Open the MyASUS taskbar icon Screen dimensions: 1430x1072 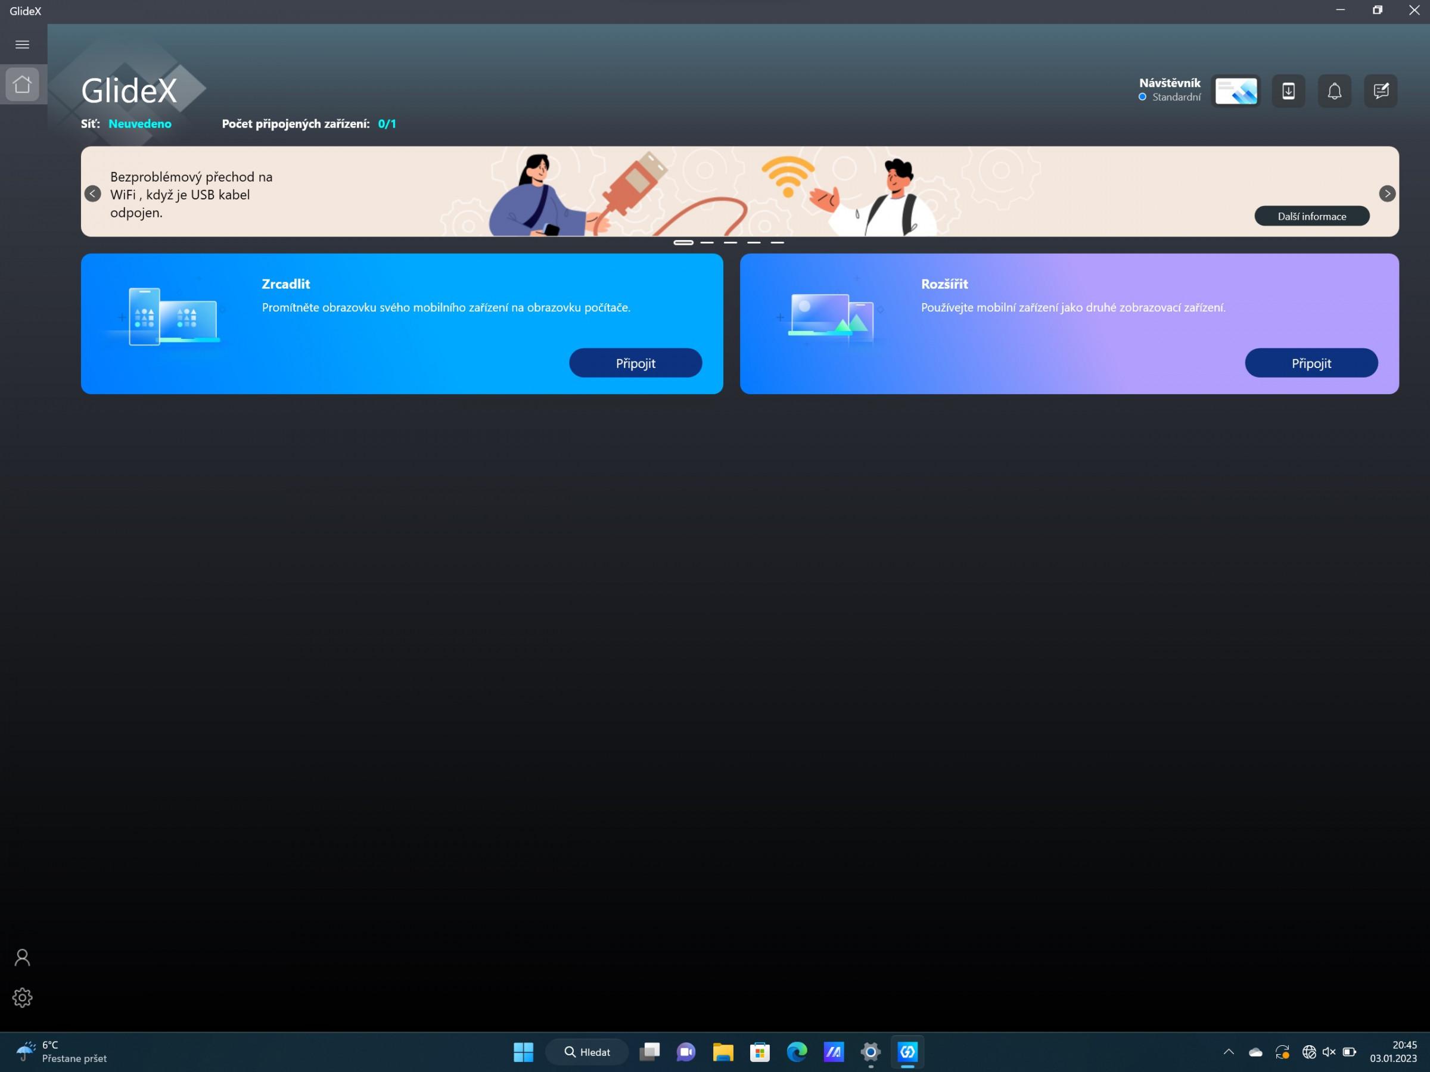(x=834, y=1052)
